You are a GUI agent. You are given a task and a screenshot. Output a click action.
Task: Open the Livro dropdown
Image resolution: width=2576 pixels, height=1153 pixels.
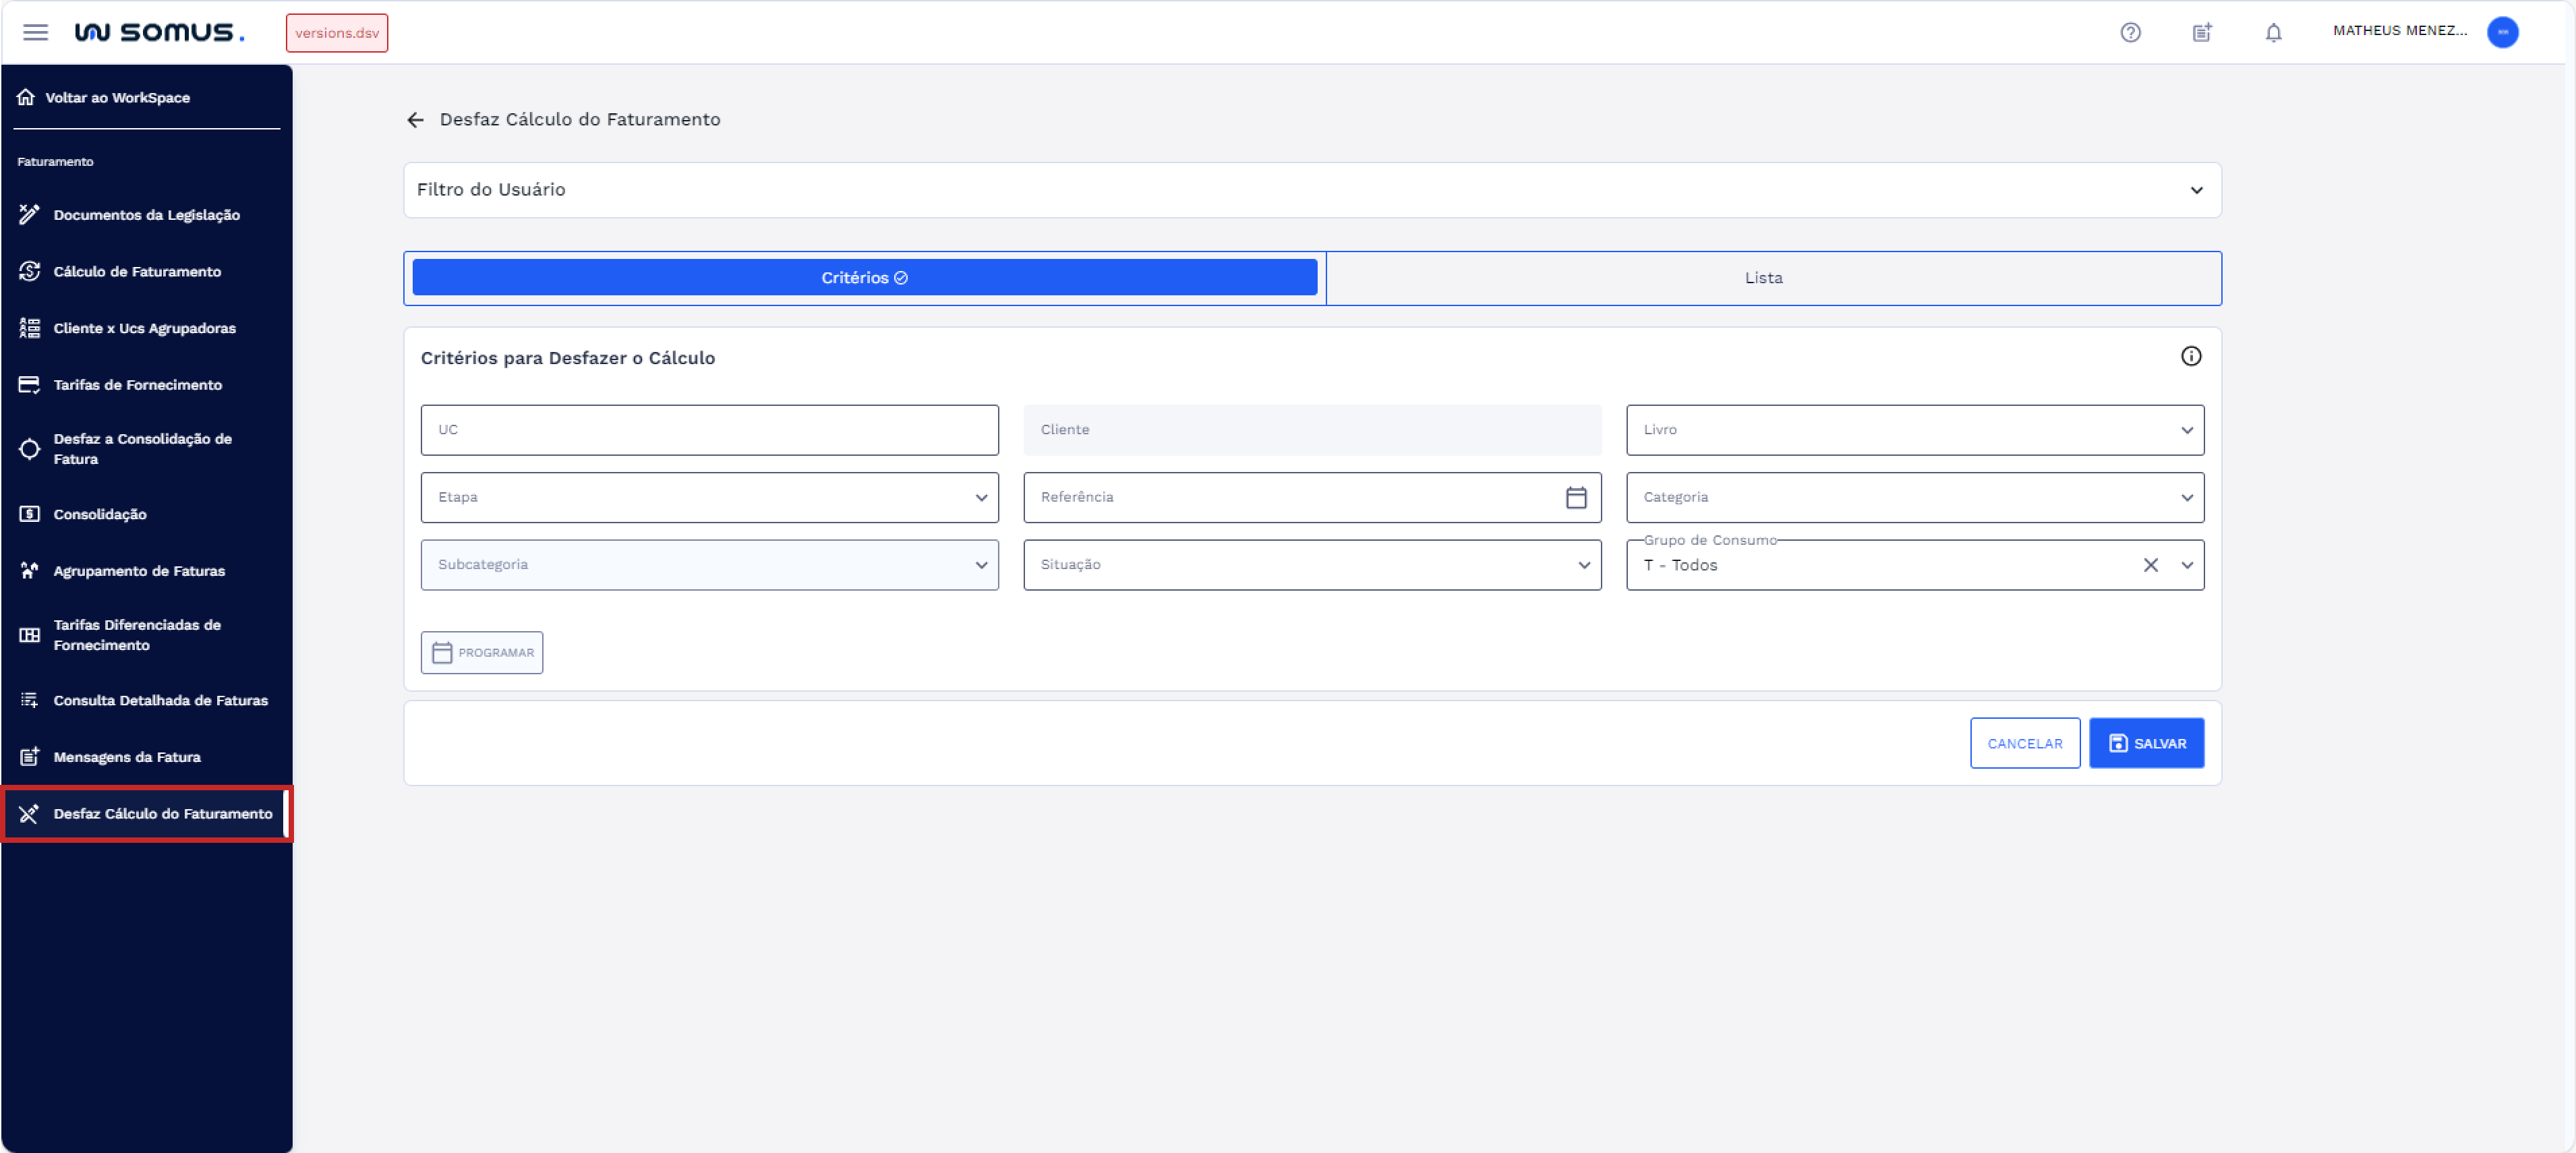1914,430
